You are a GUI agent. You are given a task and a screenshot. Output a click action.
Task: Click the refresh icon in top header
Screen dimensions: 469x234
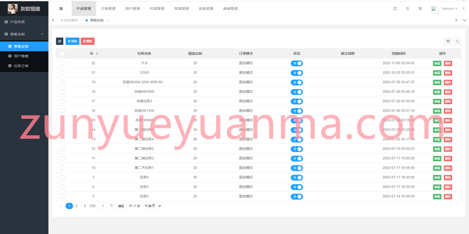click(x=395, y=9)
